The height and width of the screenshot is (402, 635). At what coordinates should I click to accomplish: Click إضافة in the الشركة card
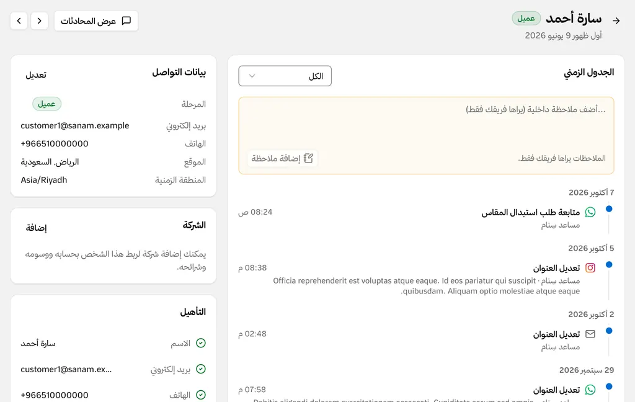[x=36, y=228]
